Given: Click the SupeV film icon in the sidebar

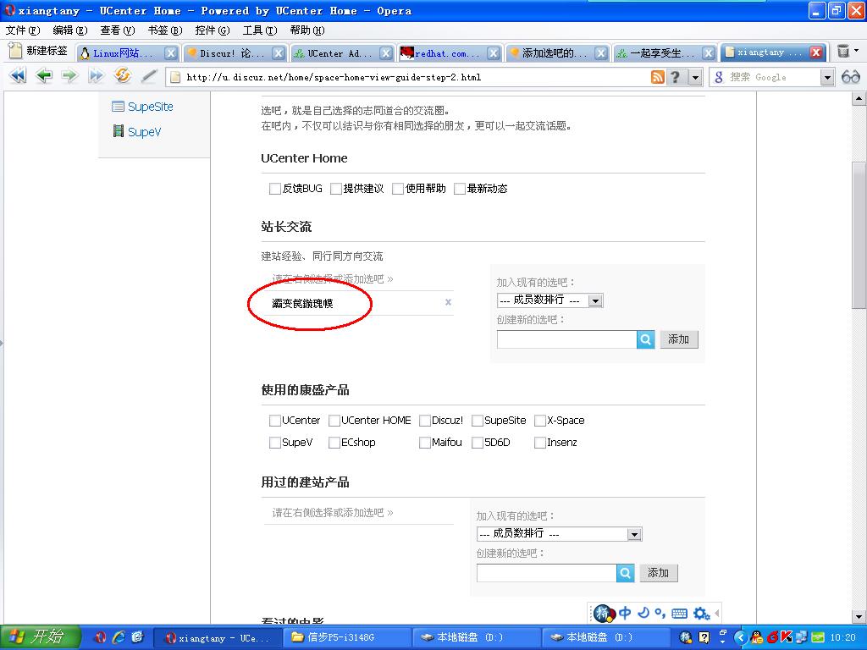Looking at the screenshot, I should [118, 131].
